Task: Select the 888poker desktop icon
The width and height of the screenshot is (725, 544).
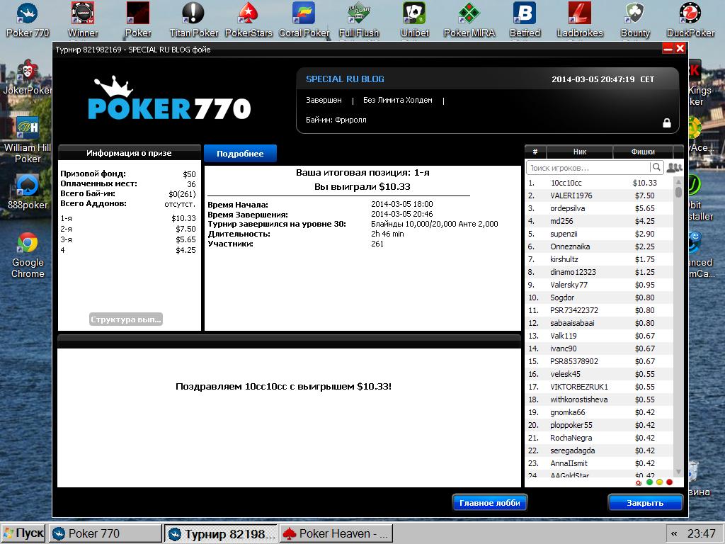Action: click(28, 192)
